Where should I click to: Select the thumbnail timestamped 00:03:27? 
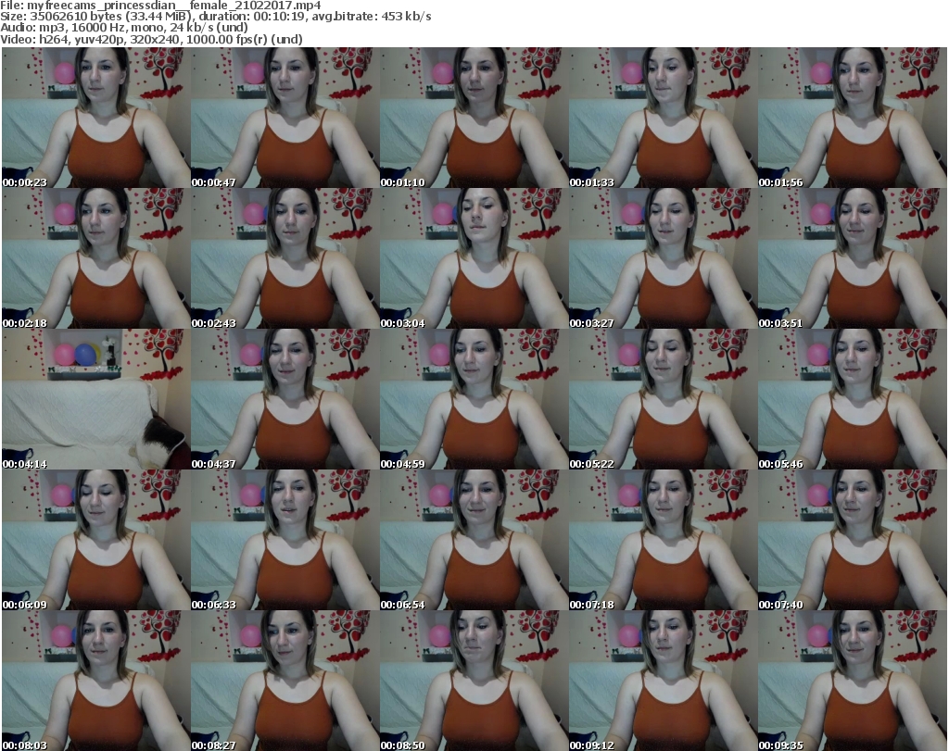tap(663, 258)
